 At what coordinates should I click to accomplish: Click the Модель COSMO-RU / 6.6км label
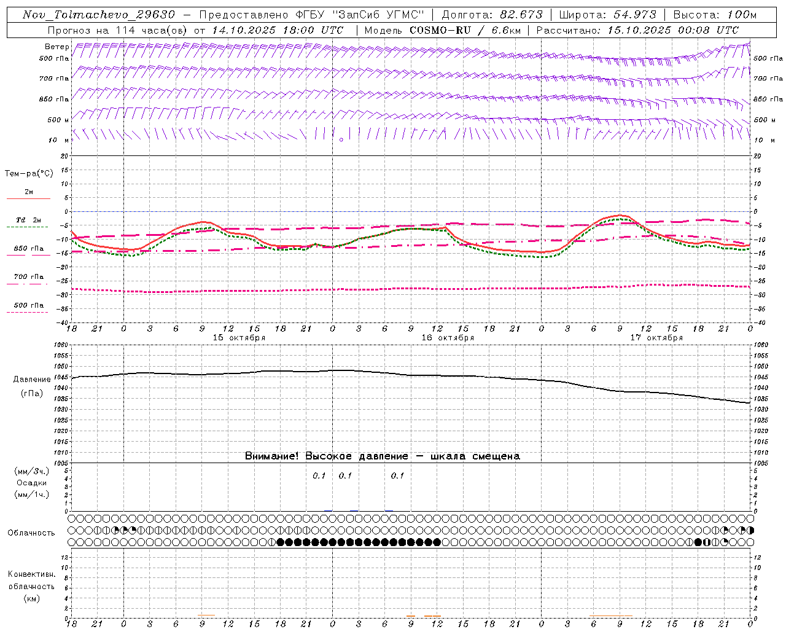tap(442, 30)
